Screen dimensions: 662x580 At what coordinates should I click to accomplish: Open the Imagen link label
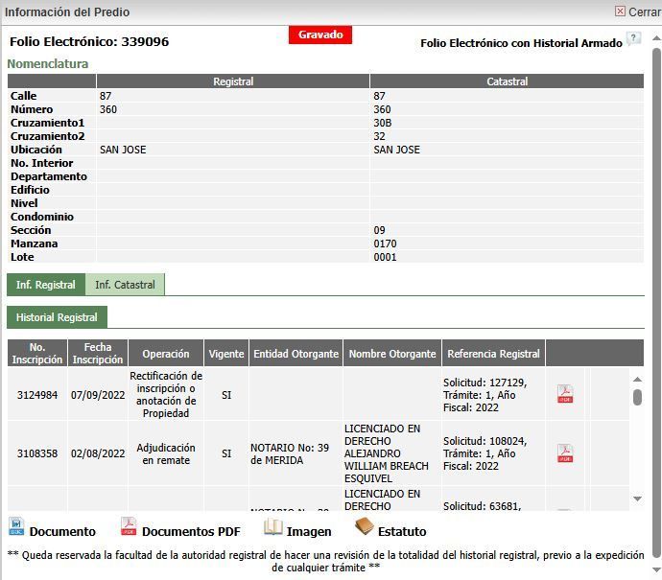(309, 531)
